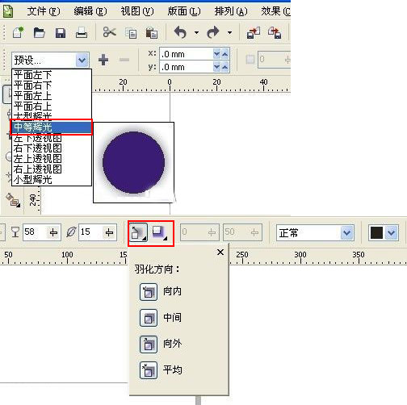Click the Redo arrow icon
This screenshot has width=407, height=405.
click(213, 32)
